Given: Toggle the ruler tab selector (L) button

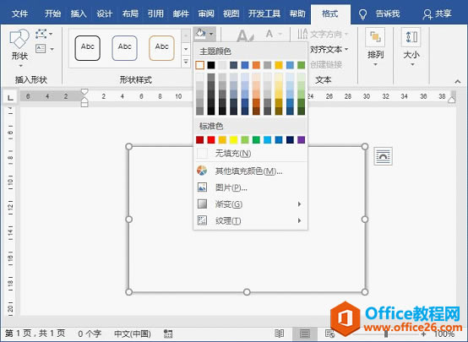Looking at the screenshot, I should (x=10, y=97).
